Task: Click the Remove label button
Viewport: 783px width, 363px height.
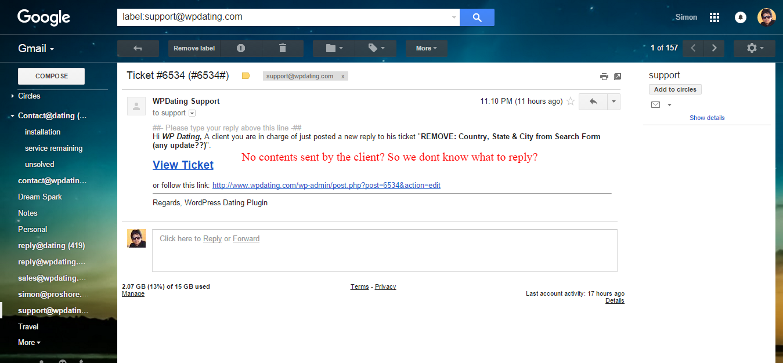Action: pos(194,48)
